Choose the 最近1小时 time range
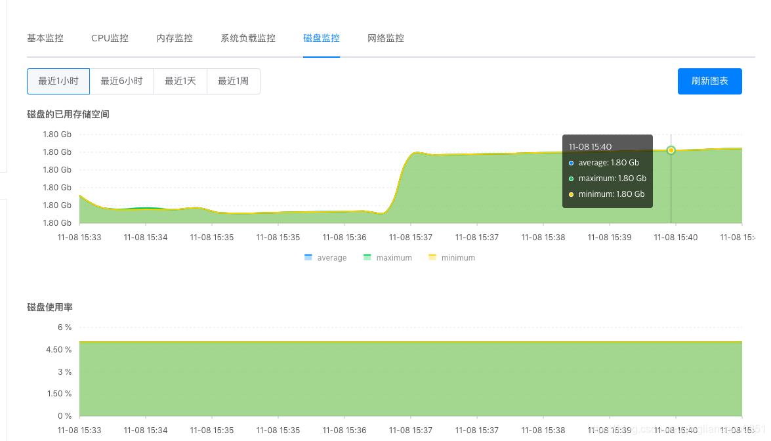Image resolution: width=771 pixels, height=441 pixels. click(x=58, y=81)
